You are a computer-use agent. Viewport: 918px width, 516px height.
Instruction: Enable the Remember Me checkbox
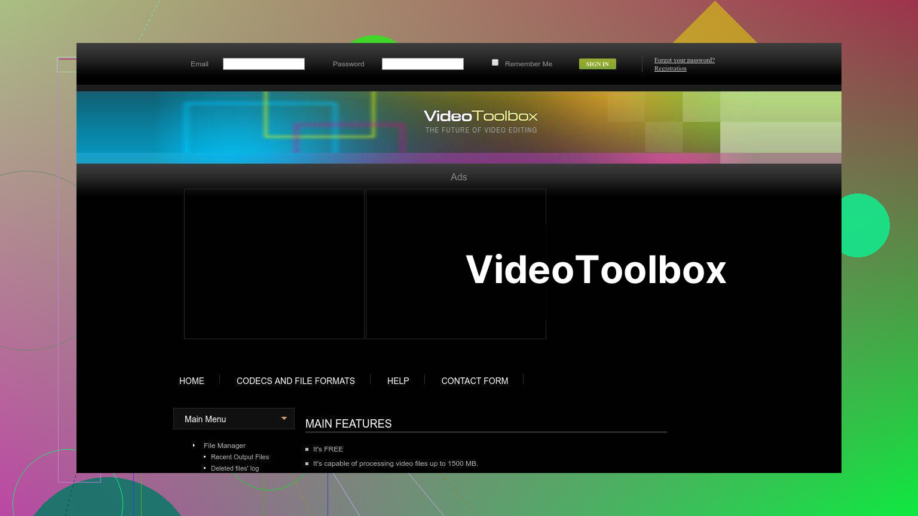pos(495,62)
